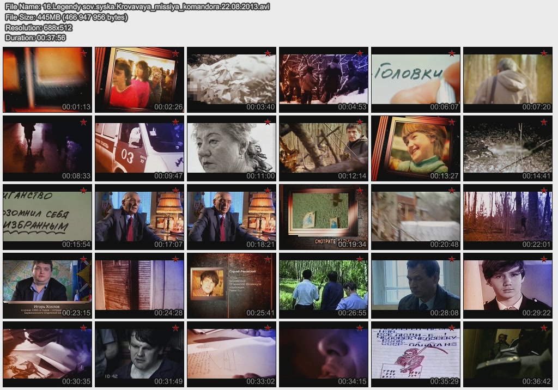Click the skull drawing thumbnail at 00:35:29
Image resolution: width=558 pixels, height=390 pixels.
tap(416, 354)
